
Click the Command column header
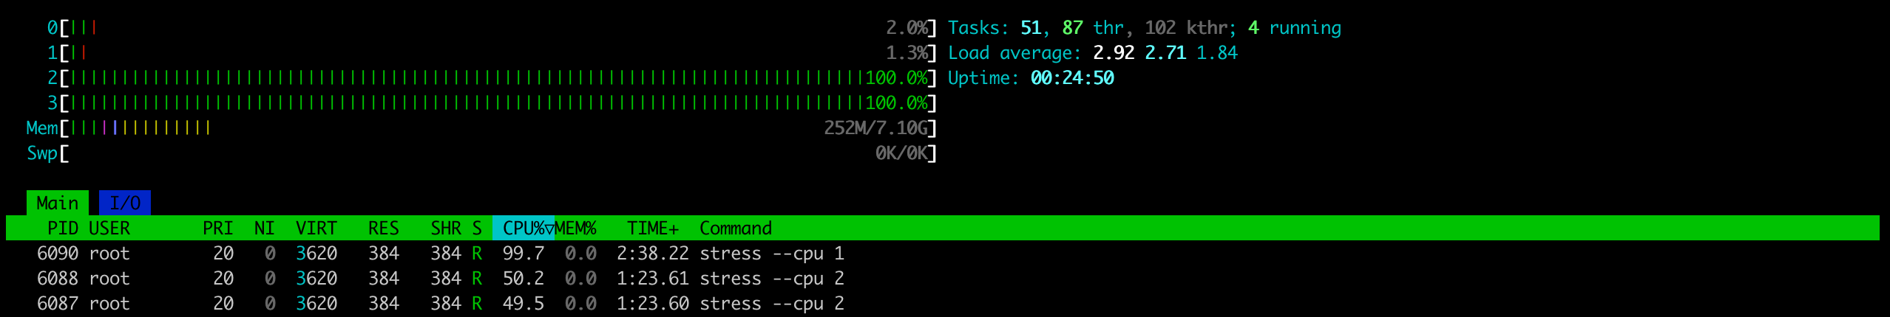[x=735, y=229]
